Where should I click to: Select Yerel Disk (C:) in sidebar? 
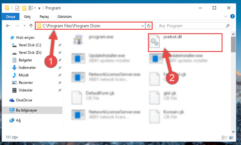(x=30, y=45)
